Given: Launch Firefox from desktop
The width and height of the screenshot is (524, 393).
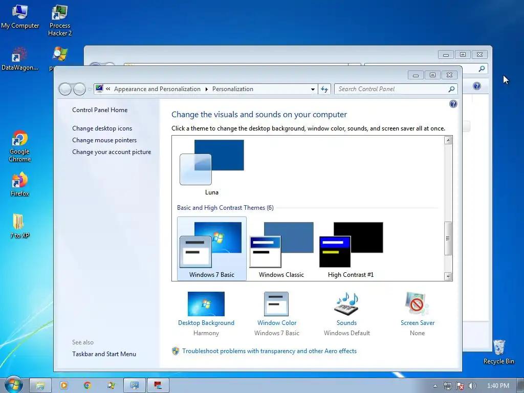Looking at the screenshot, I should coord(20,184).
